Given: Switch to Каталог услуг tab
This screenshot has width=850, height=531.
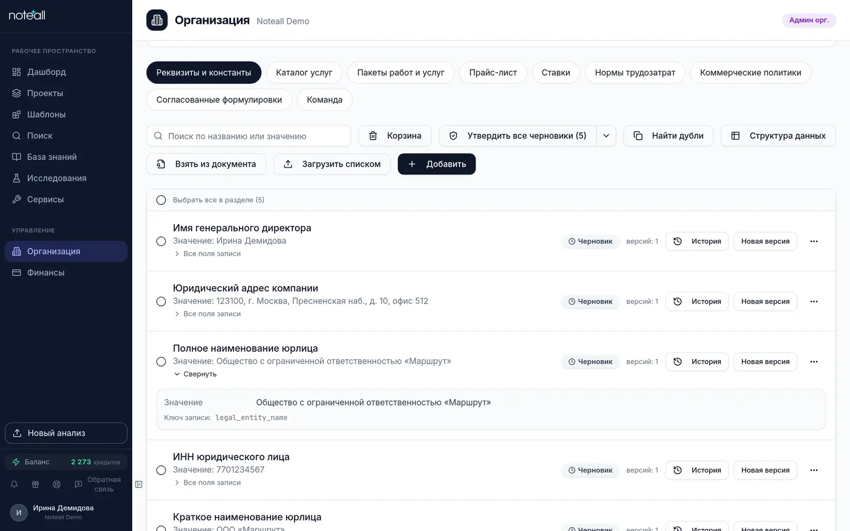Looking at the screenshot, I should (304, 73).
